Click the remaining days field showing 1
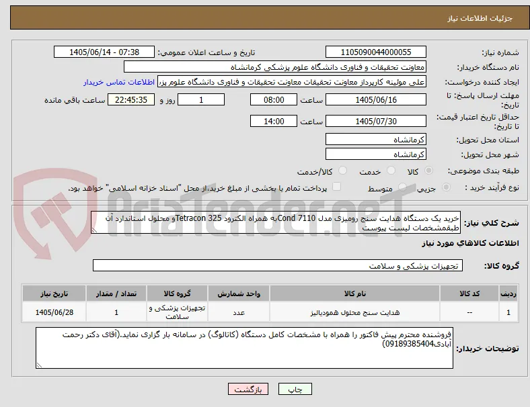The image size is (530, 407). (201, 100)
